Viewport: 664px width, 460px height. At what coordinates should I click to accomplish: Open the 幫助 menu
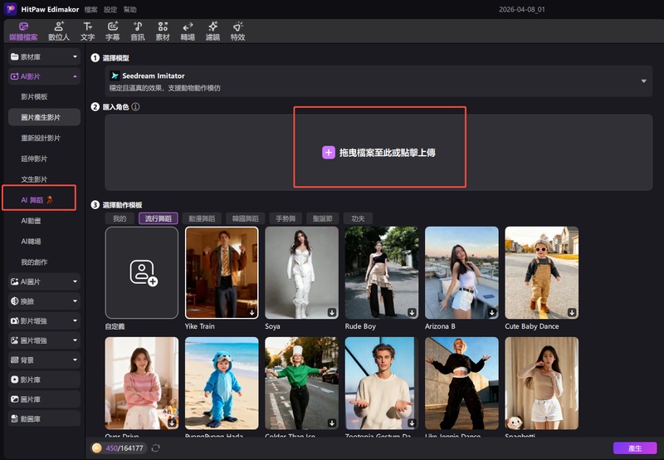pyautogui.click(x=129, y=9)
